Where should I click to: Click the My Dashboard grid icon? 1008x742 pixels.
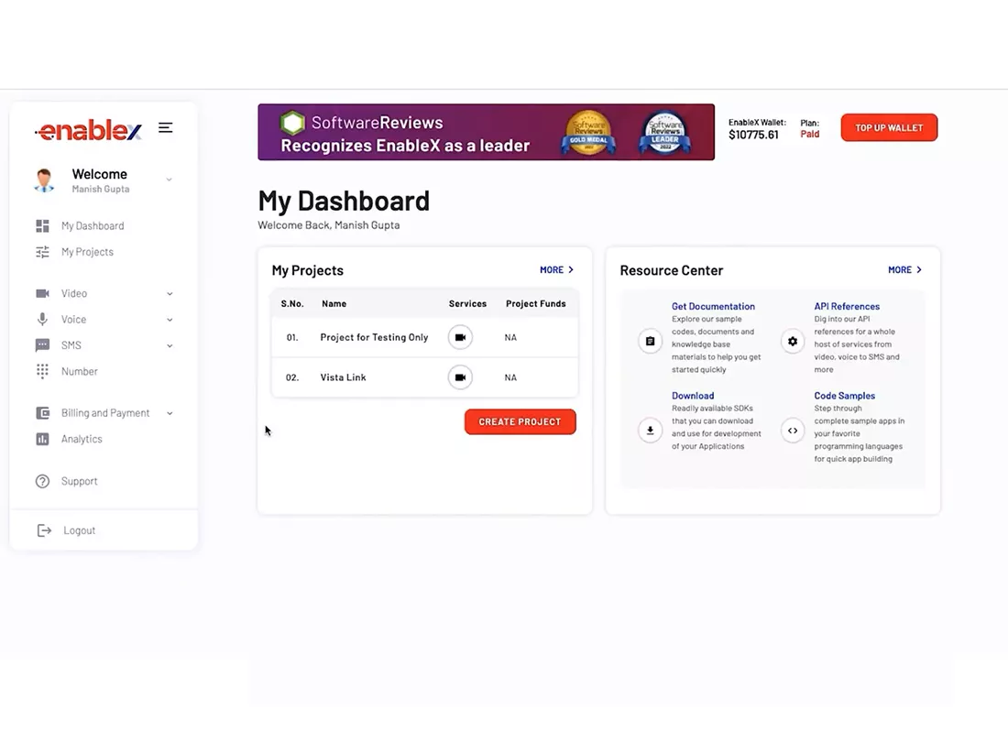click(42, 226)
